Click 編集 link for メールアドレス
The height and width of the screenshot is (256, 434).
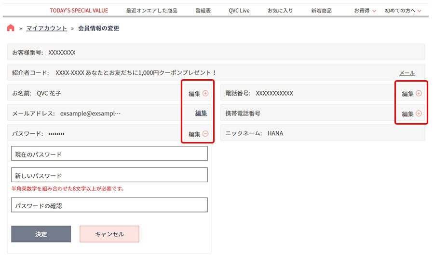pyautogui.click(x=201, y=113)
